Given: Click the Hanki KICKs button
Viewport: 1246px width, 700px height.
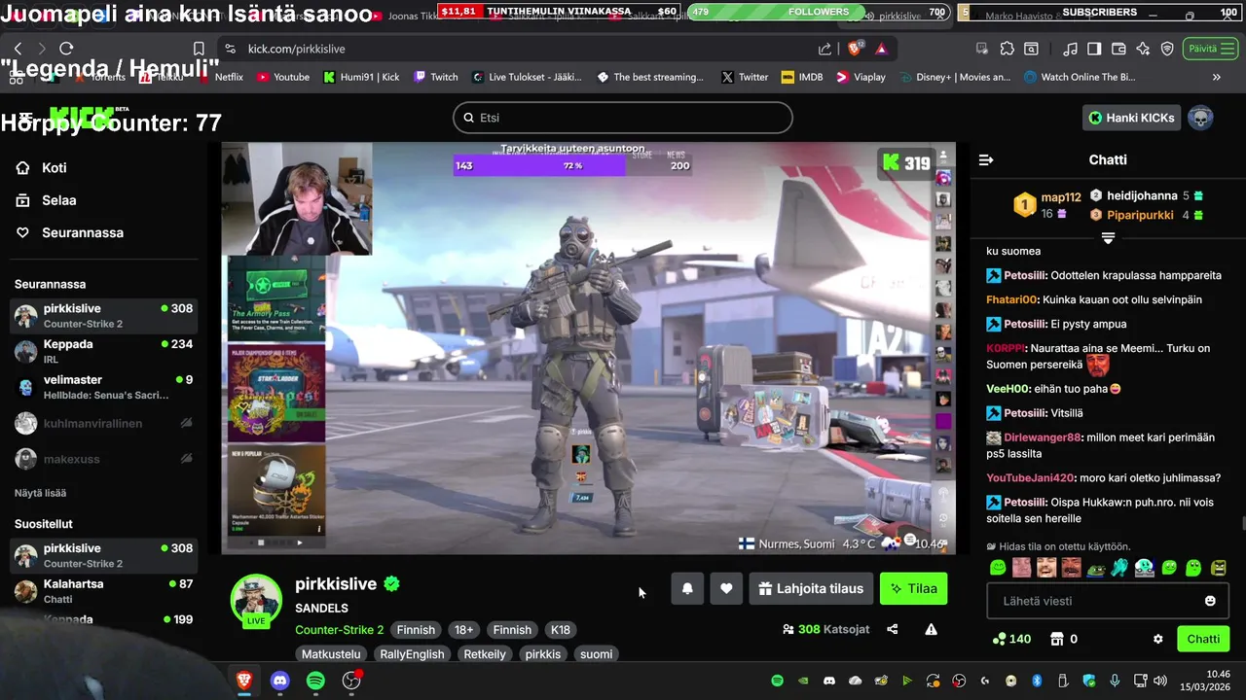Looking at the screenshot, I should tap(1130, 118).
